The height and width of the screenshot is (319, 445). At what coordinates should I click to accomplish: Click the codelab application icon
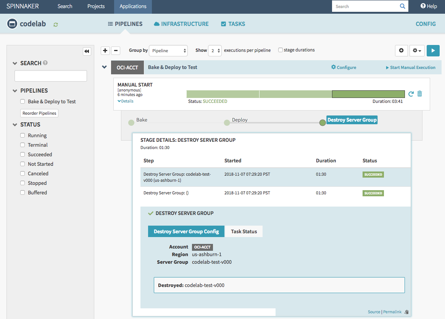tap(12, 24)
